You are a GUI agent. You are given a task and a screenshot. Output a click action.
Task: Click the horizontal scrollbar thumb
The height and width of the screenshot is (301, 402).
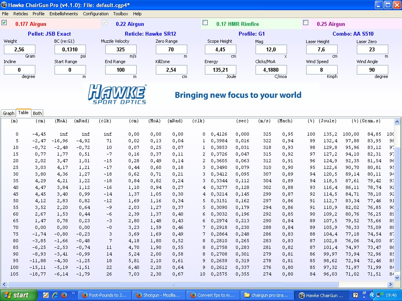tap(173, 284)
